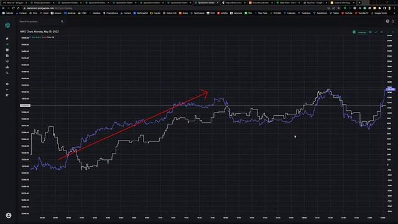Viewport: 398px width, 224px height.
Task: Switch to the Options with Doug browser tab
Action: pos(343,2)
